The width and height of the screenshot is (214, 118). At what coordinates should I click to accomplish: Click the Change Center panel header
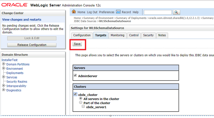click(33, 13)
